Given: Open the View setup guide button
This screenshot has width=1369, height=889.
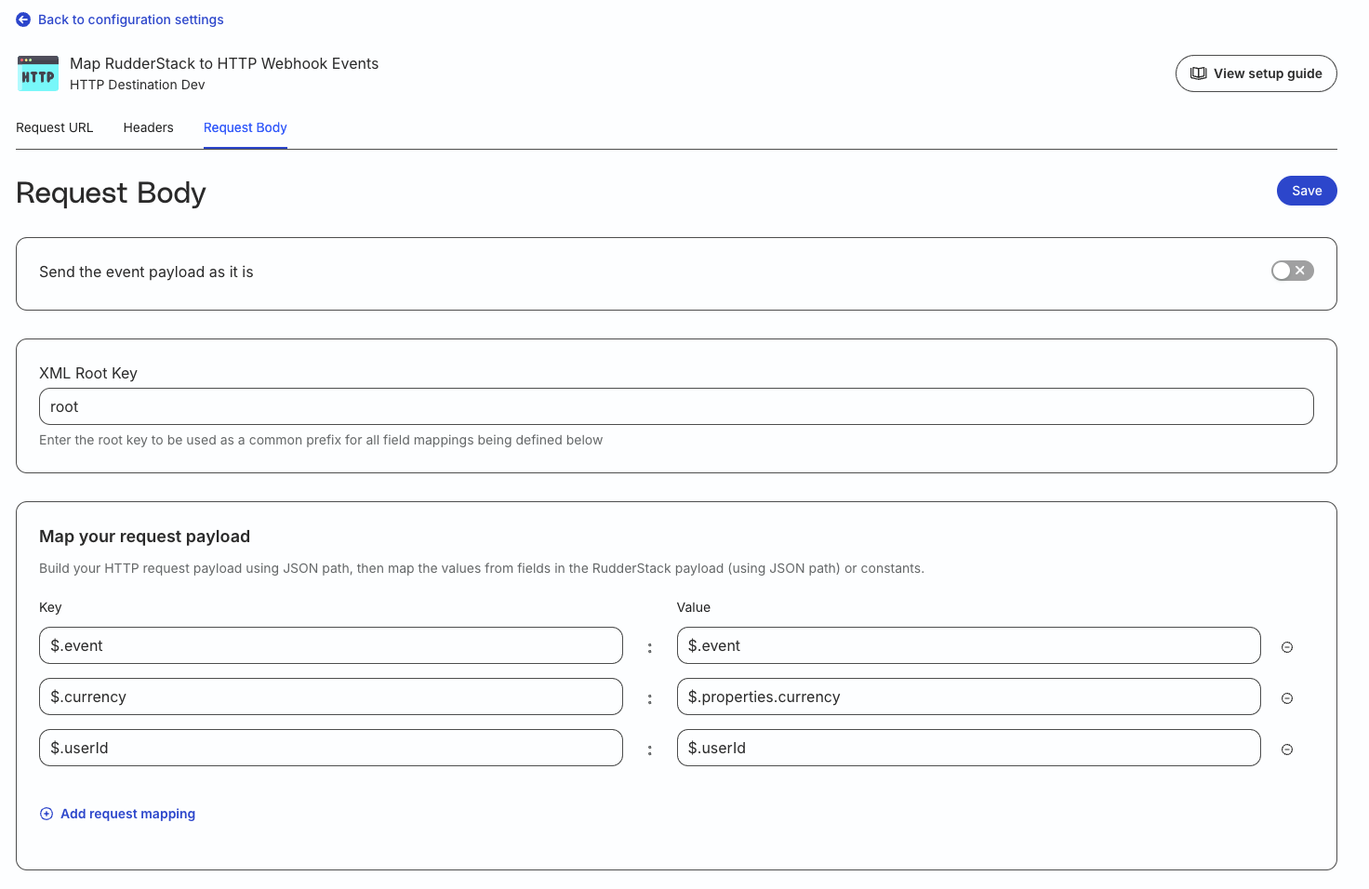Looking at the screenshot, I should pos(1256,73).
